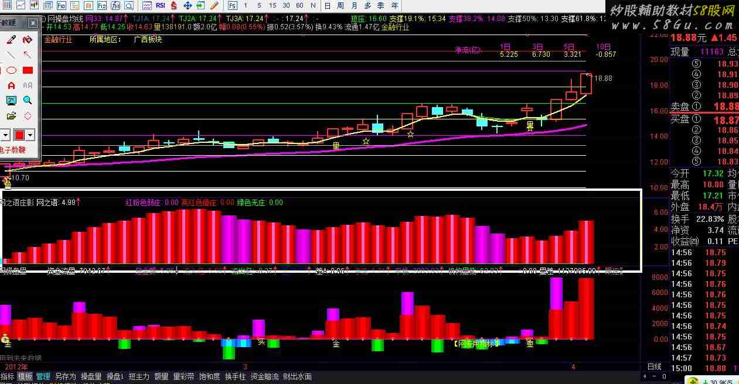Click the 广西板块 region label
This screenshot has height=384, width=739.
pos(148,40)
